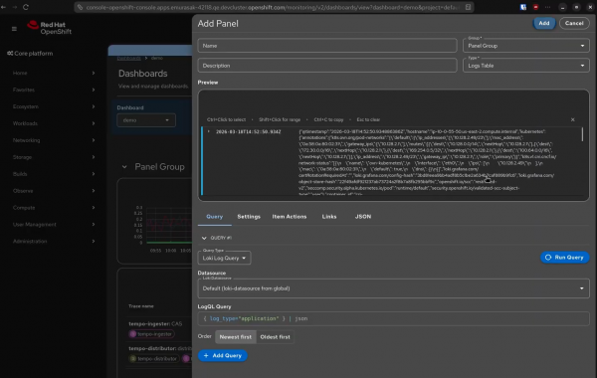Click the preview log scrollbar
This screenshot has width=597, height=378.
(582, 134)
